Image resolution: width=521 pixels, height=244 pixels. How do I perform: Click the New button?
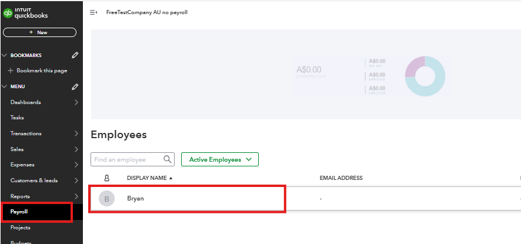39,32
